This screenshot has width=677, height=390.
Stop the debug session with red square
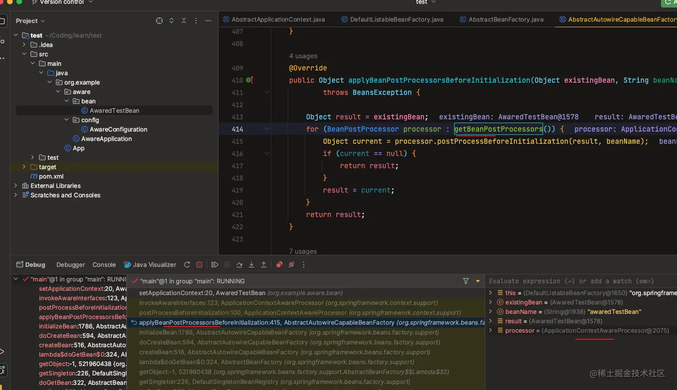click(x=199, y=265)
